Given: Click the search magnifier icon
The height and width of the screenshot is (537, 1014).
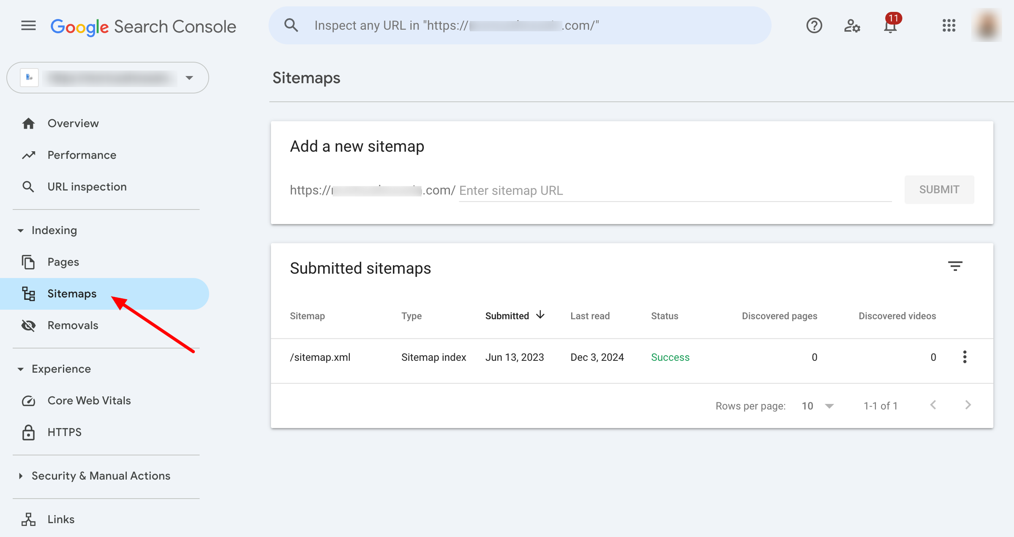Looking at the screenshot, I should [x=291, y=25].
